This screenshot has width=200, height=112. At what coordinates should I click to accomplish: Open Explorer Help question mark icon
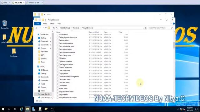[x=174, y=24]
